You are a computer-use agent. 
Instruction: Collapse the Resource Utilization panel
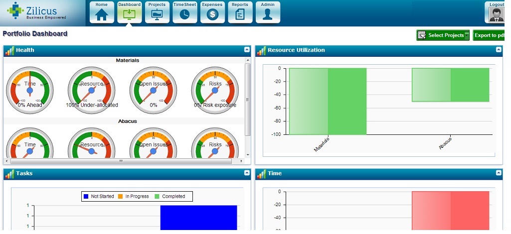499,50
